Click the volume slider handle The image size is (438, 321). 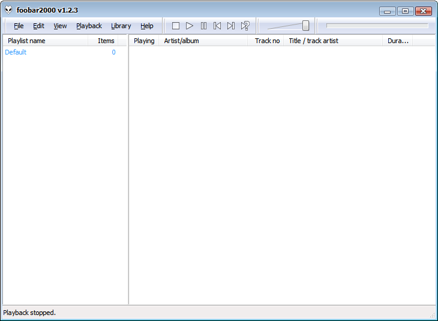pyautogui.click(x=305, y=25)
